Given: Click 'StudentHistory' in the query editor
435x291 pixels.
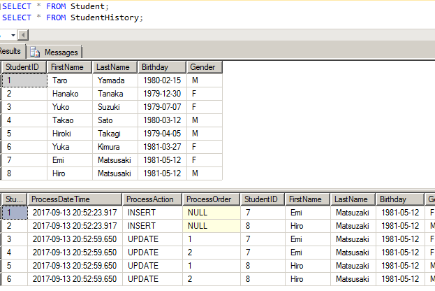Looking at the screenshot, I should click(x=105, y=17).
